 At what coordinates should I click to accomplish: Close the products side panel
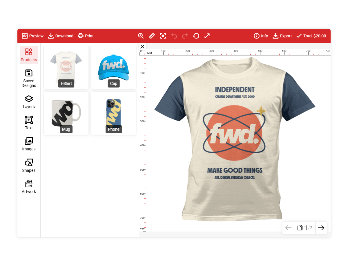point(142,47)
